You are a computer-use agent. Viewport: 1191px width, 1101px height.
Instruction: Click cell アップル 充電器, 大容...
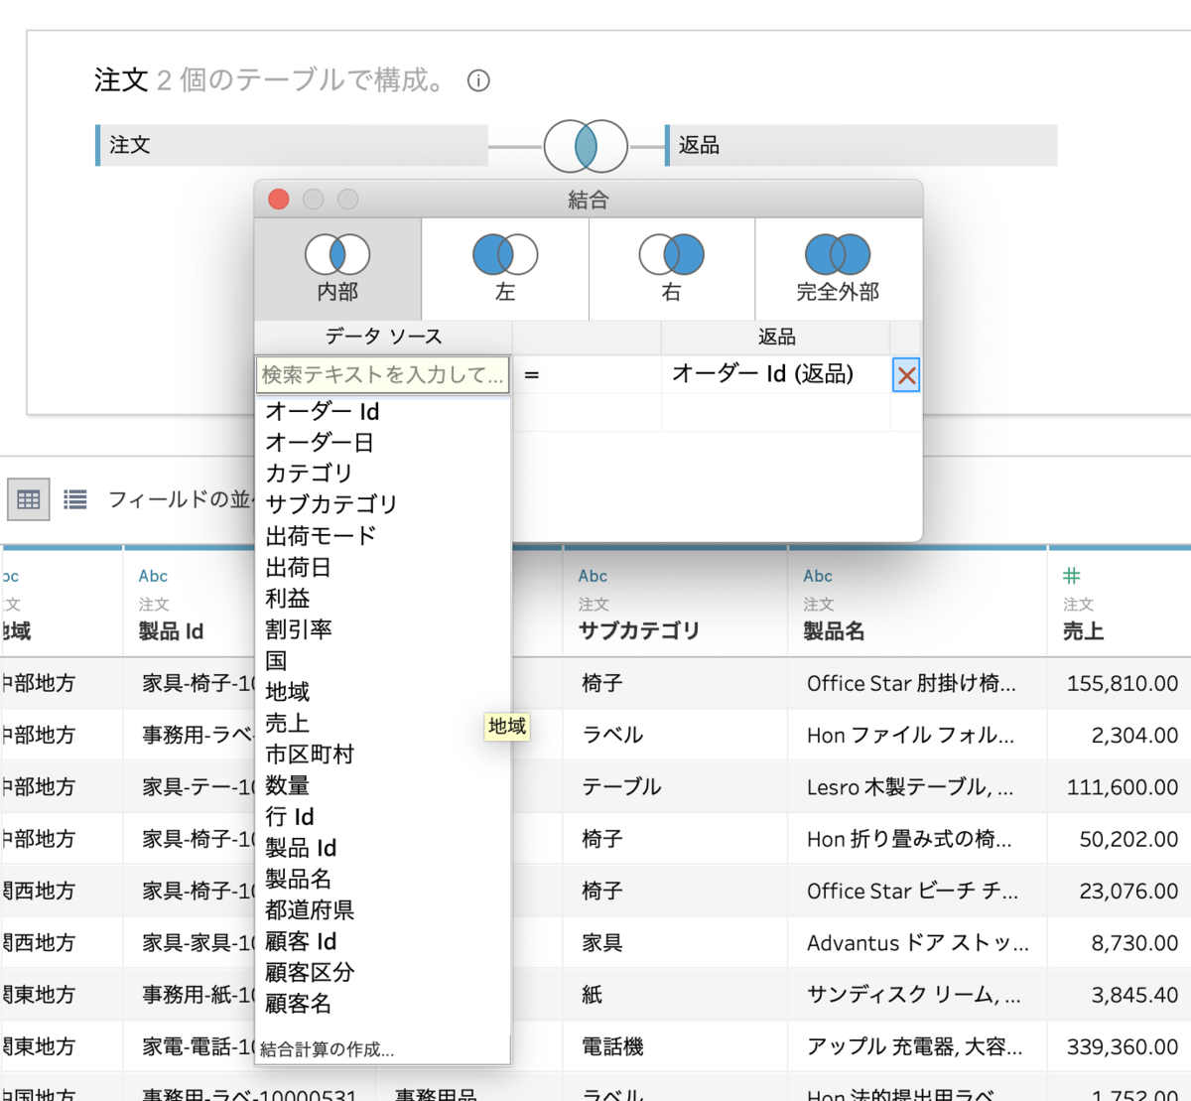914,1046
